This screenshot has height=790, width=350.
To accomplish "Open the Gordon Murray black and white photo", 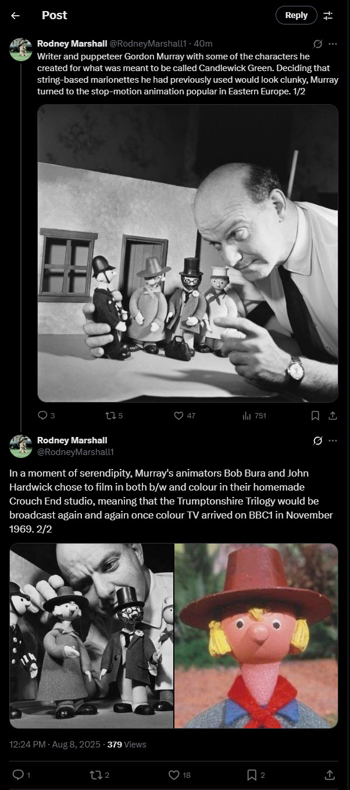I will click(188, 253).
